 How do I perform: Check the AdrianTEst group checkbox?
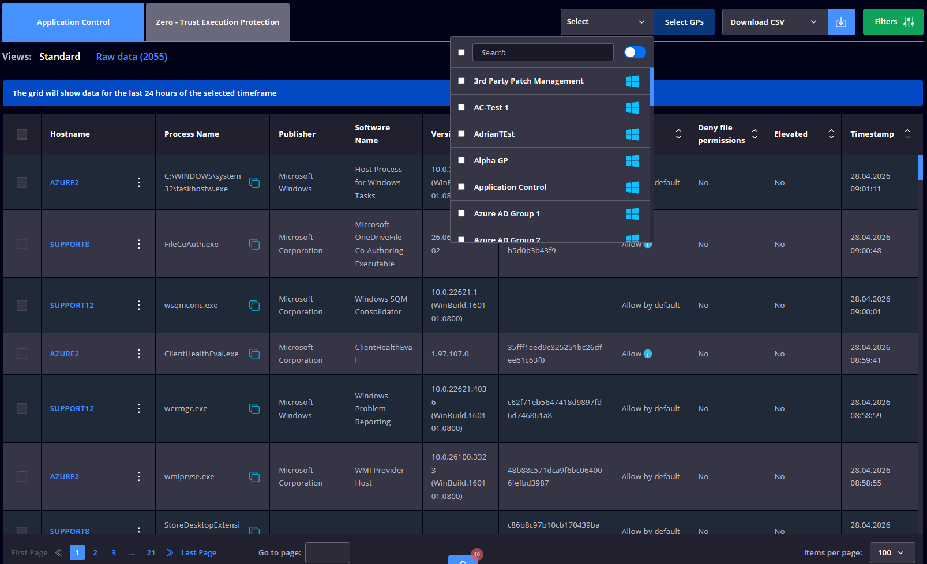pyautogui.click(x=461, y=134)
